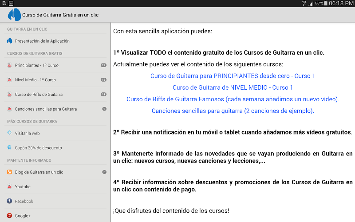This screenshot has width=355, height=222.
Task: Tap the blue guitar app logo
Action: (x=14, y=15)
